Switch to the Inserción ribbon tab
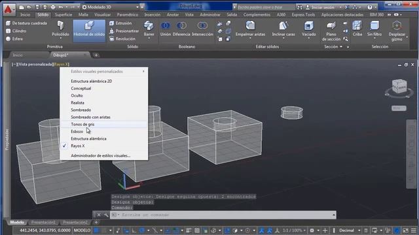This screenshot has width=419, height=235. click(x=153, y=14)
